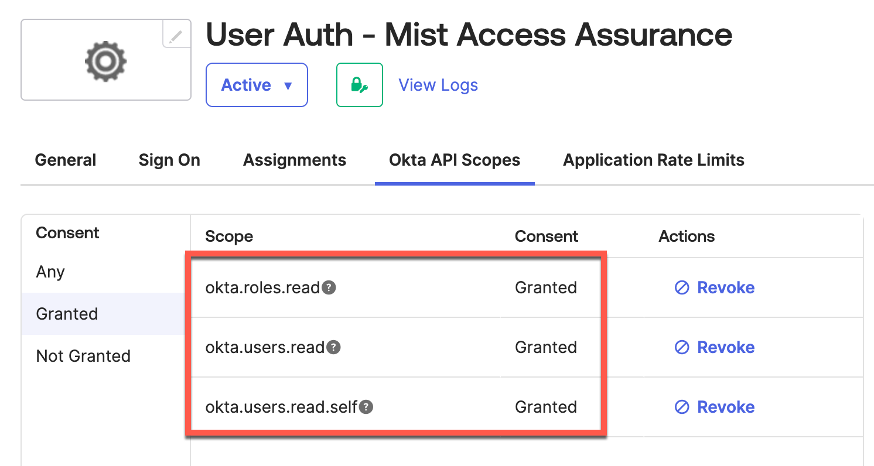Revoke the okta.users.read scope
The width and height of the screenshot is (874, 466).
tap(715, 347)
